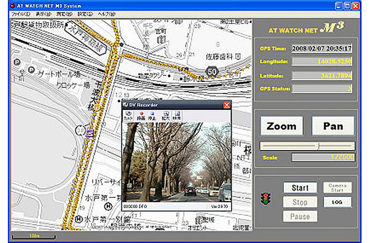Click the DV Recorder video preview

(177, 162)
